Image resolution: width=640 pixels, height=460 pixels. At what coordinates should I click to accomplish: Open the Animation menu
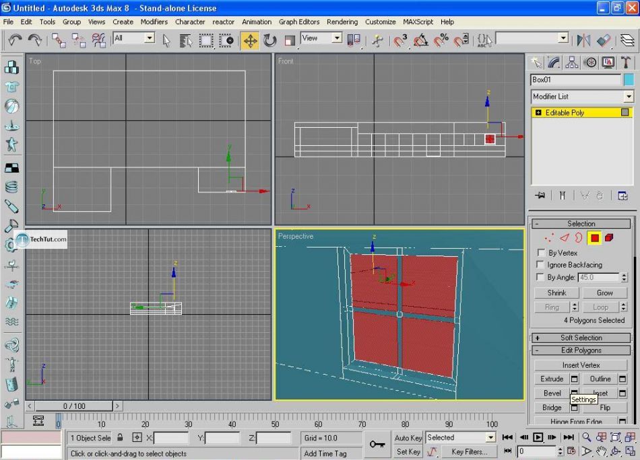tap(256, 22)
